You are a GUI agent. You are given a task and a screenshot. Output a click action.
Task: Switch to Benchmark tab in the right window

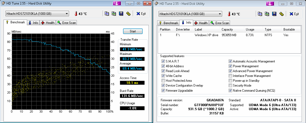coord(169,23)
